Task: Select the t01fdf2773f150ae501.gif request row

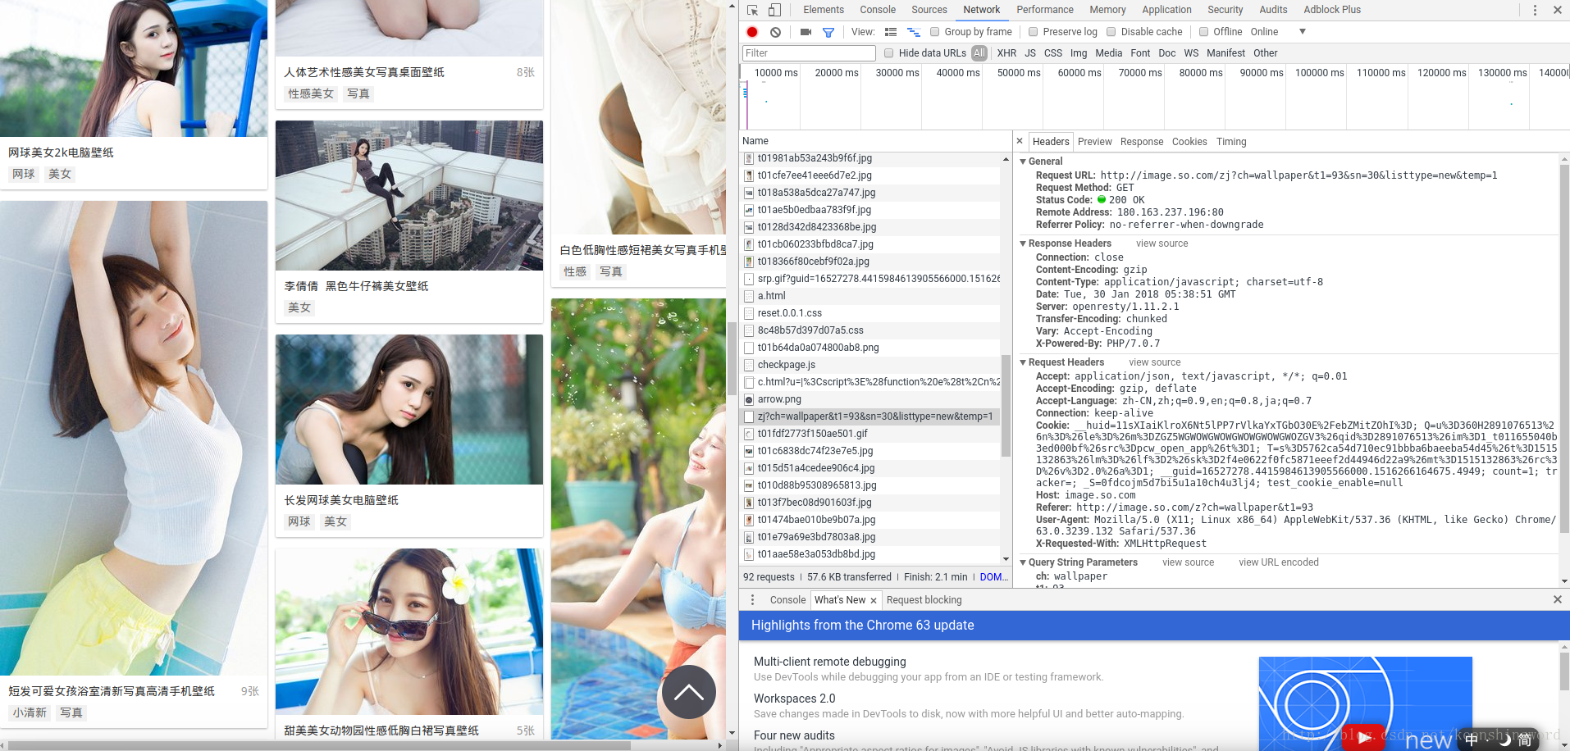Action: tap(870, 434)
